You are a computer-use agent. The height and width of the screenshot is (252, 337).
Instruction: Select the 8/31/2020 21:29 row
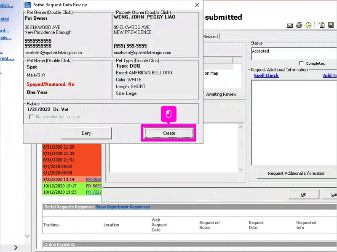[72, 147]
